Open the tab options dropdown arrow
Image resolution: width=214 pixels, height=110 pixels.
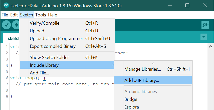pos(203,37)
